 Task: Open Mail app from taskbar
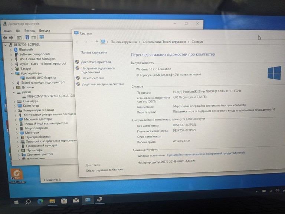[76, 201]
